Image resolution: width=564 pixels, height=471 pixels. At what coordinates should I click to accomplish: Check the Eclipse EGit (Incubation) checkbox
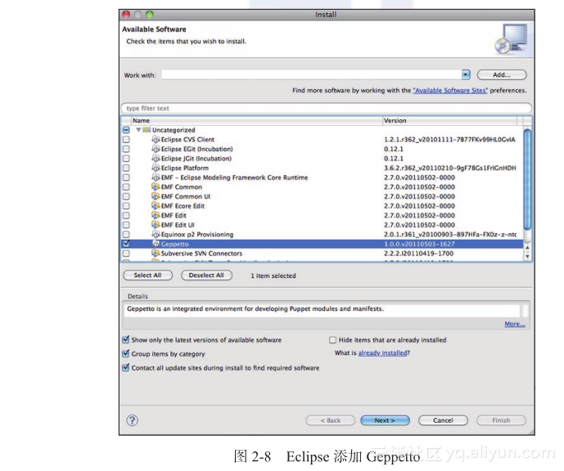coord(126,149)
